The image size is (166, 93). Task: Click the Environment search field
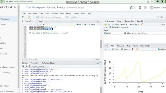coord(160,27)
